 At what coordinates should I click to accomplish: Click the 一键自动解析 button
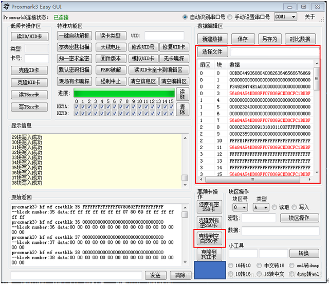[x=74, y=35]
